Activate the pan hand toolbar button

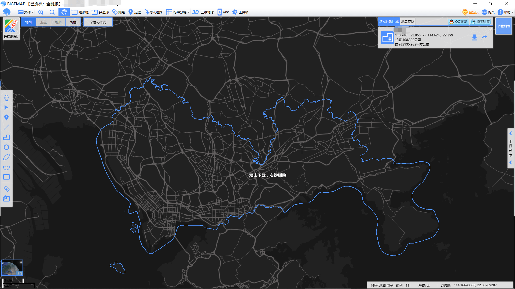(64, 12)
